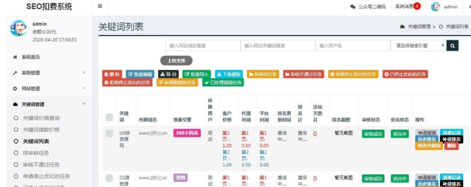
Task: Click the search magnifier button
Action: [x=453, y=46]
